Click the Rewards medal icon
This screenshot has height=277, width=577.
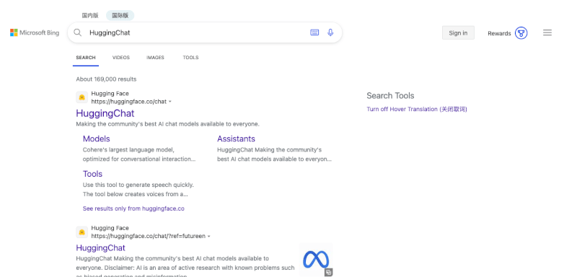click(521, 33)
